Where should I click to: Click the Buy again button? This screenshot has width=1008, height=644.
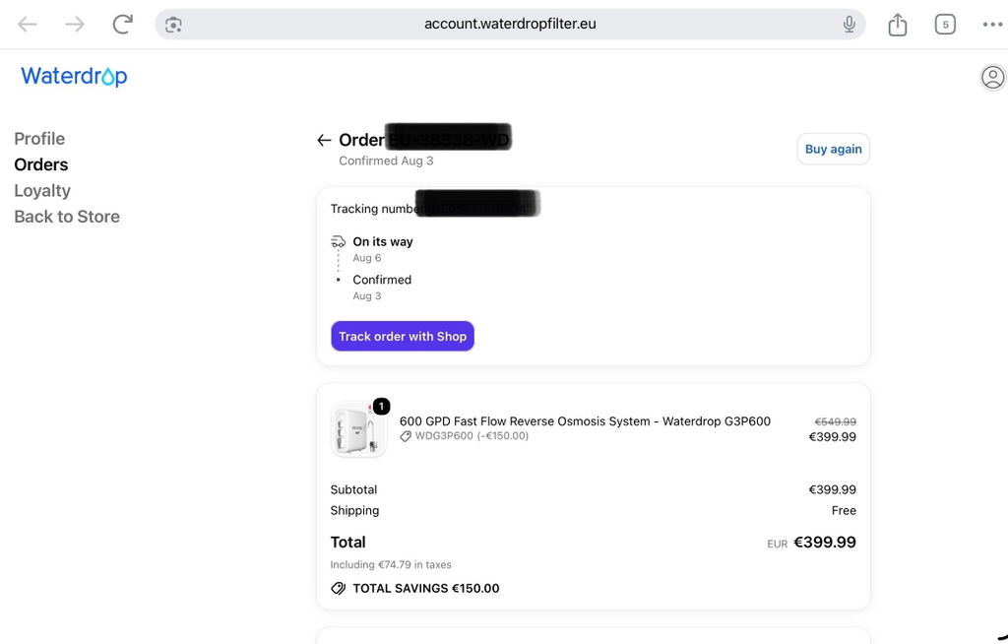coord(833,149)
